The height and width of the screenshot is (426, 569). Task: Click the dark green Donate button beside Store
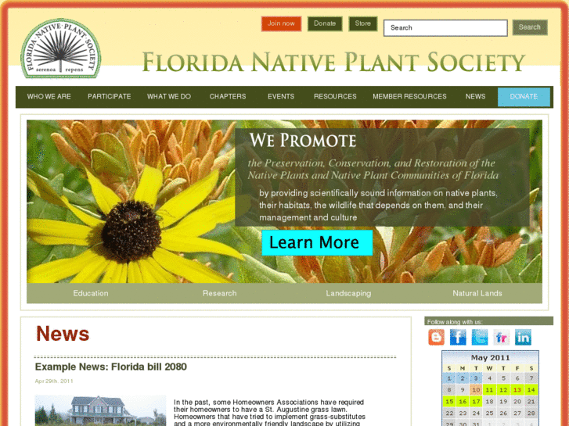point(325,23)
